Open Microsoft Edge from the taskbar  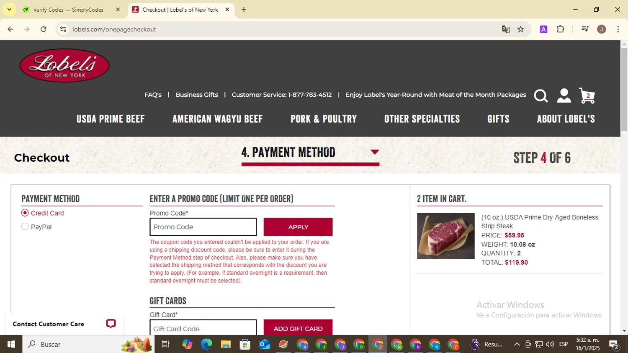click(206, 344)
